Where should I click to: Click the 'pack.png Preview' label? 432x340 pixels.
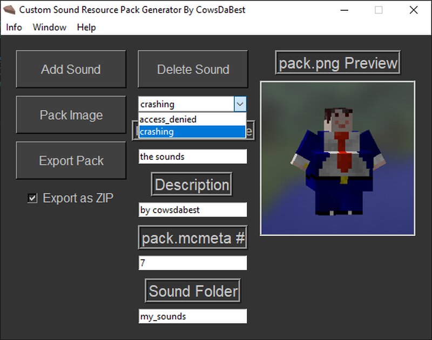coord(338,63)
